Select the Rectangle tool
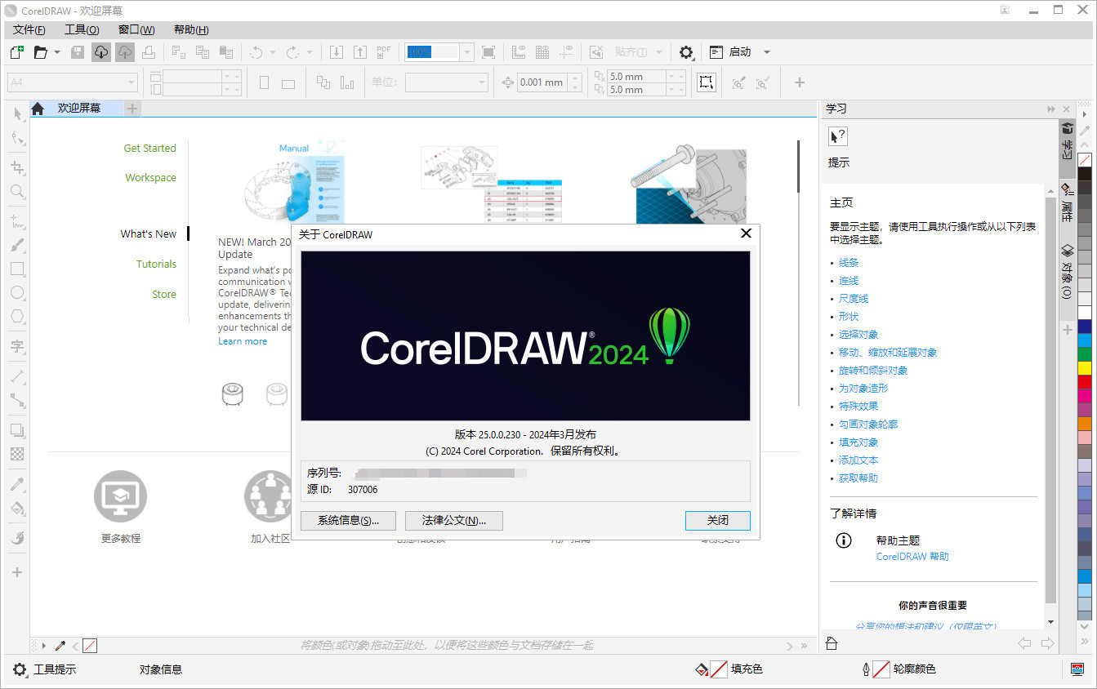This screenshot has width=1097, height=689. tap(17, 269)
